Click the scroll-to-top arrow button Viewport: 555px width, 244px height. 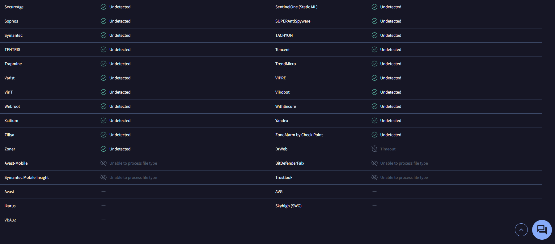[521, 230]
